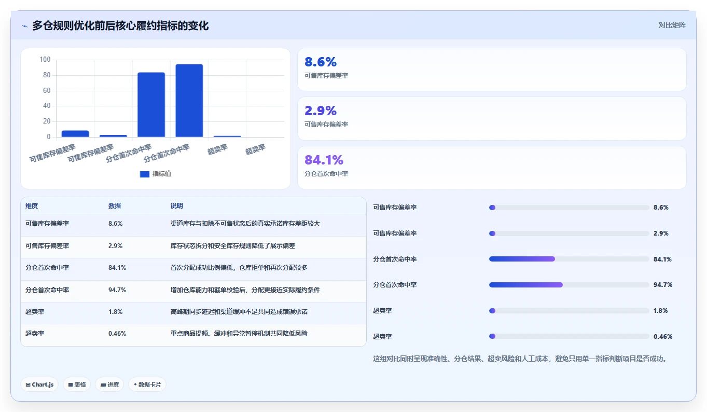Click the y-axis label 60
The width and height of the screenshot is (707, 412).
point(47,91)
